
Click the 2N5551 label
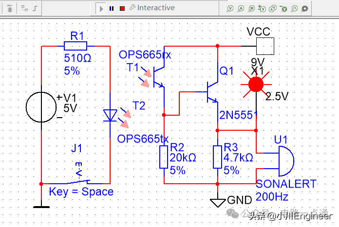(x=239, y=115)
